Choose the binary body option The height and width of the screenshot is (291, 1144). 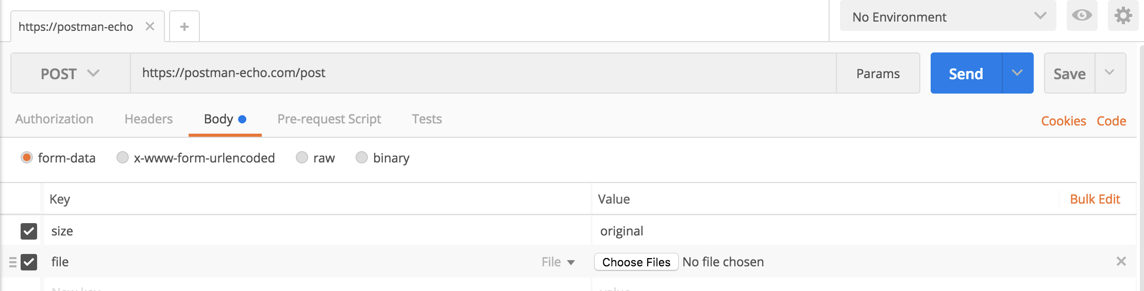point(362,157)
